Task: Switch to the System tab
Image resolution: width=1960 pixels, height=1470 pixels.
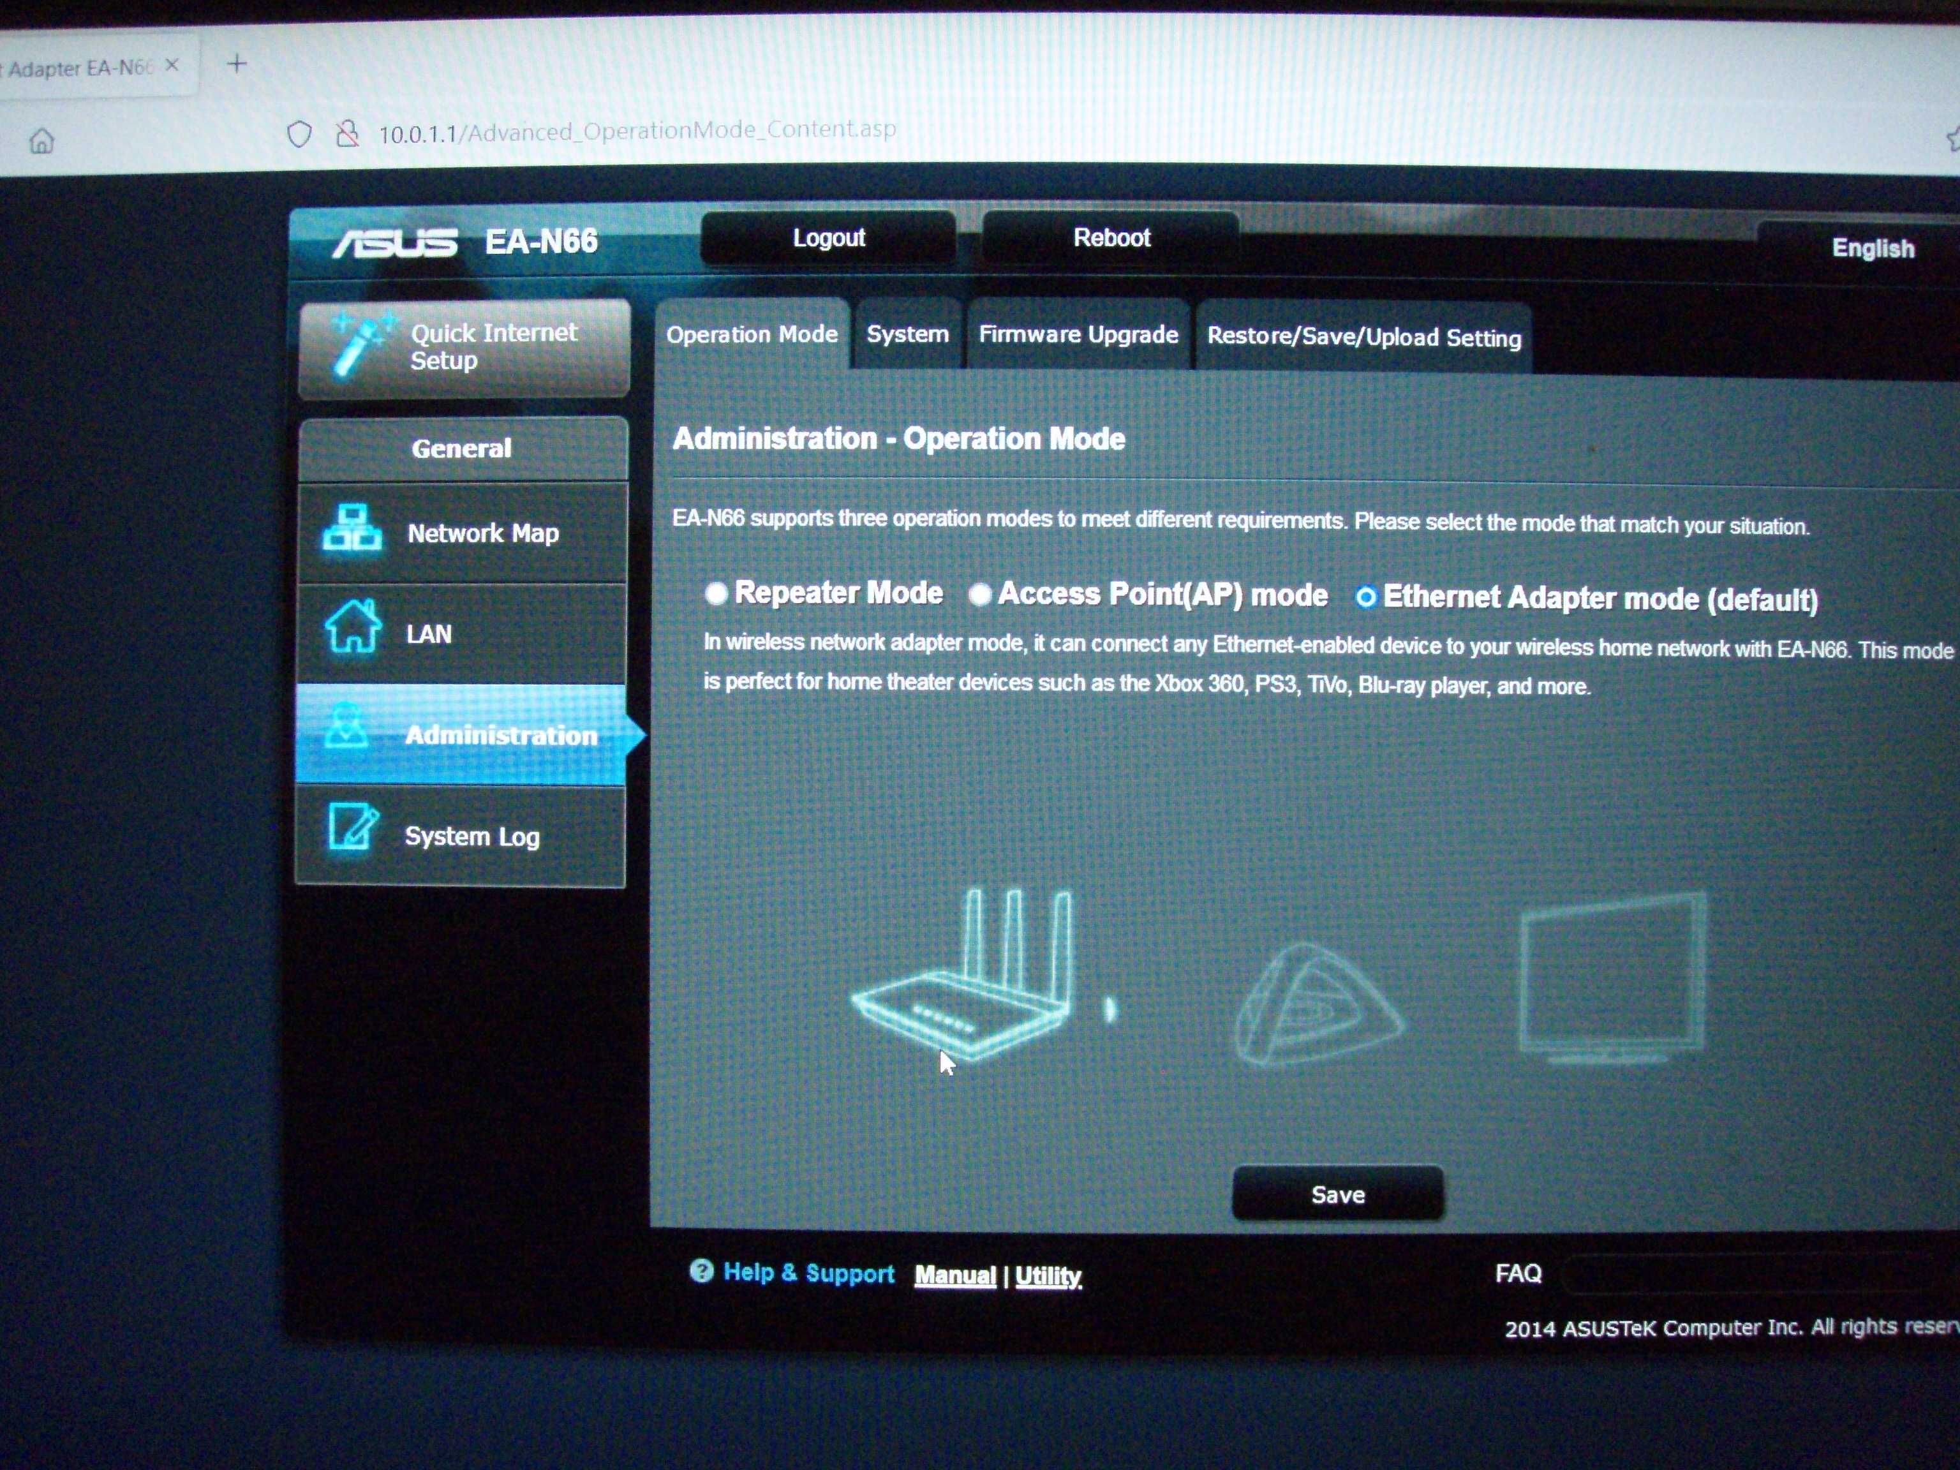Action: tap(909, 334)
